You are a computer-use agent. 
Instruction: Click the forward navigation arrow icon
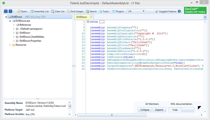click(10, 11)
